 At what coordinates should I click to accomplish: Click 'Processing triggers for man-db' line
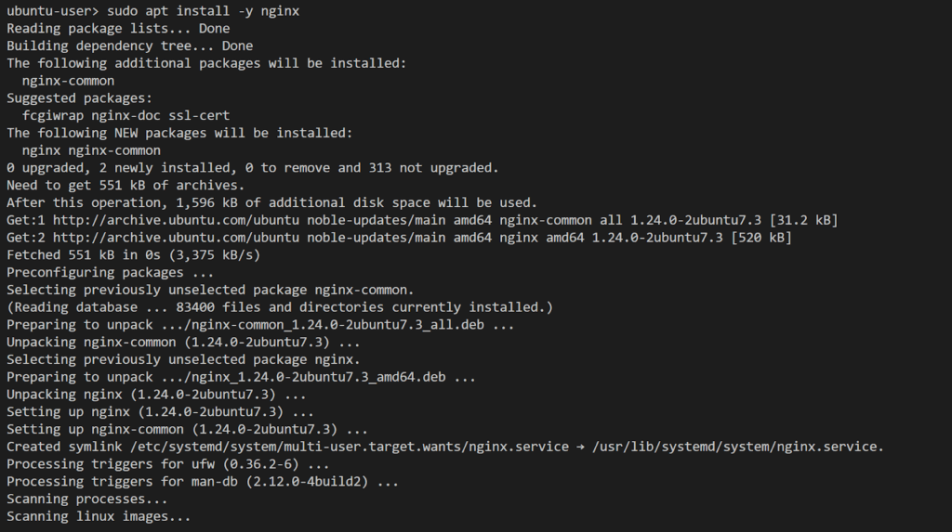click(x=203, y=482)
